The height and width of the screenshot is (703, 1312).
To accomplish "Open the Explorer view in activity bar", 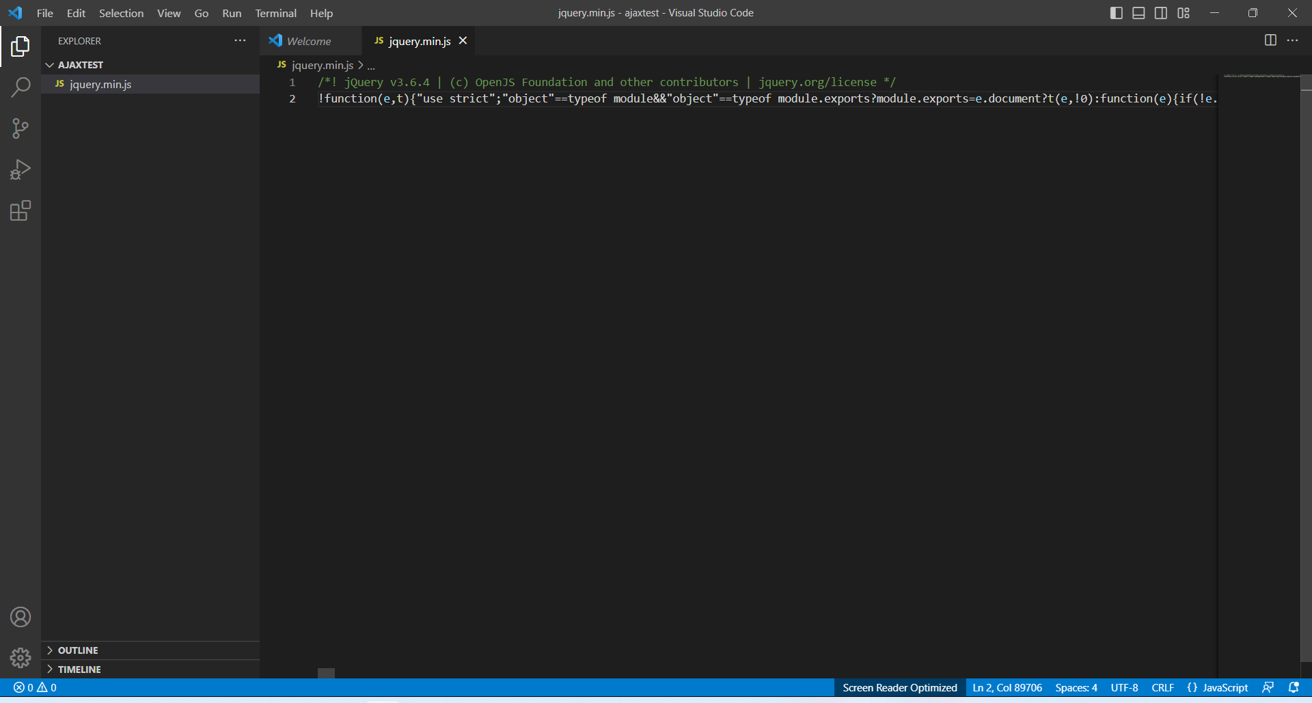I will (20, 46).
